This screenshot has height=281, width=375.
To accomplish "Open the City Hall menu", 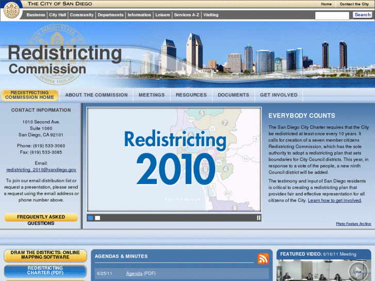I will 57,15.
